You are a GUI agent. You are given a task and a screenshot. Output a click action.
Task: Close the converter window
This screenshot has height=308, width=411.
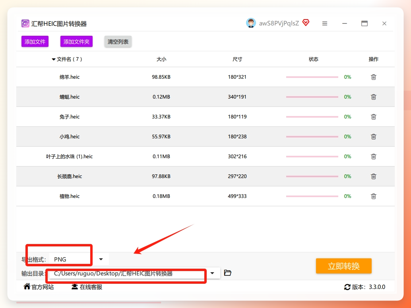point(384,23)
